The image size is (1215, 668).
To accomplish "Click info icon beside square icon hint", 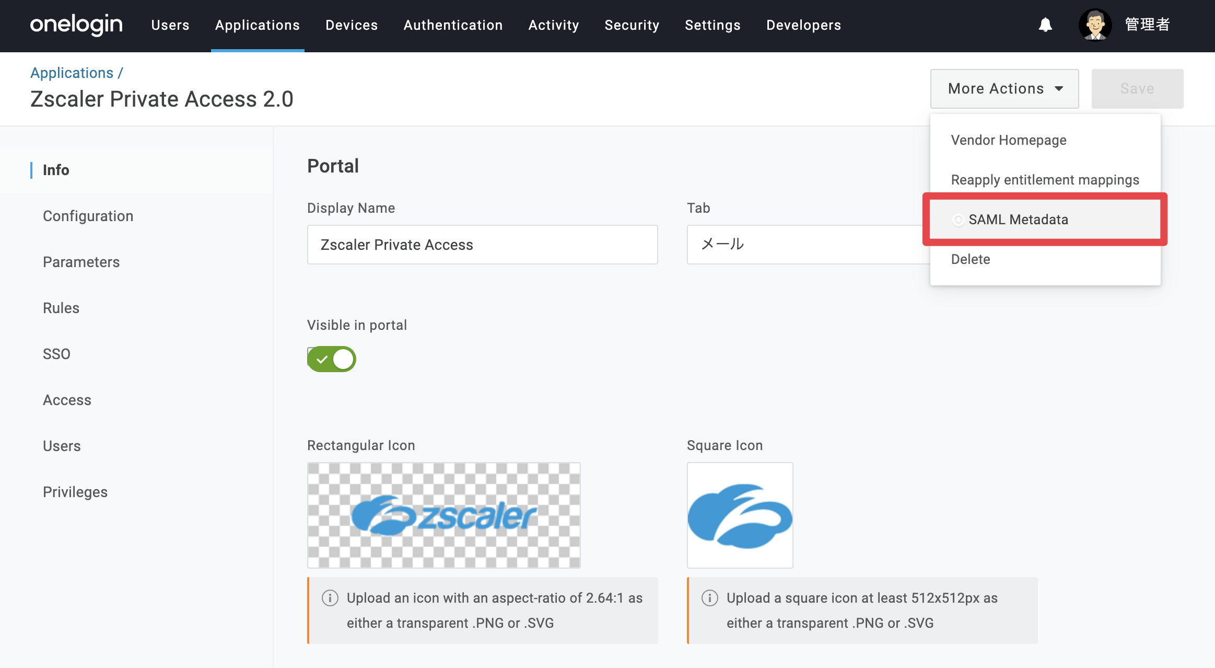I will point(709,597).
